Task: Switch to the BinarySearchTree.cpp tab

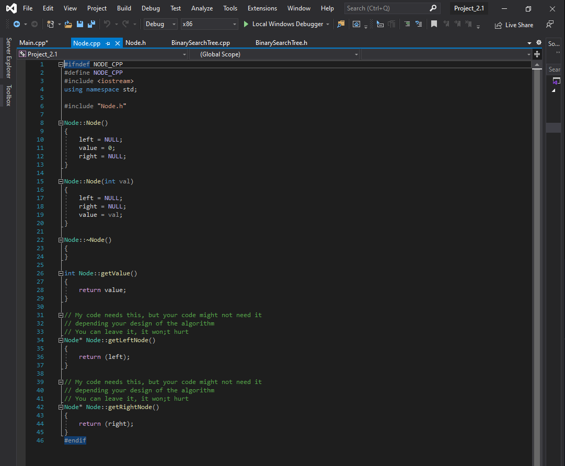Action: click(x=200, y=43)
